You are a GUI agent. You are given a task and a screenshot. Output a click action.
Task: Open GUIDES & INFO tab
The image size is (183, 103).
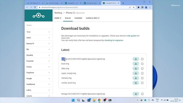93,18
